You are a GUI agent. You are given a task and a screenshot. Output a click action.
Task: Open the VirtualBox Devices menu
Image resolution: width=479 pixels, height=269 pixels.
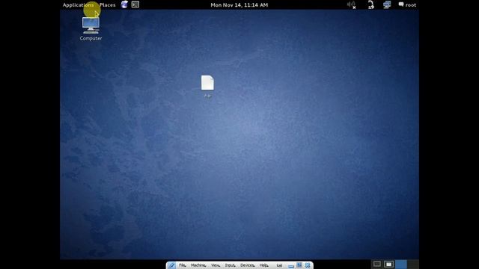[248, 265]
